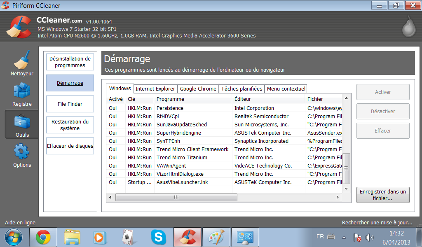Click the CCleaner taskbar icon

[188, 237]
